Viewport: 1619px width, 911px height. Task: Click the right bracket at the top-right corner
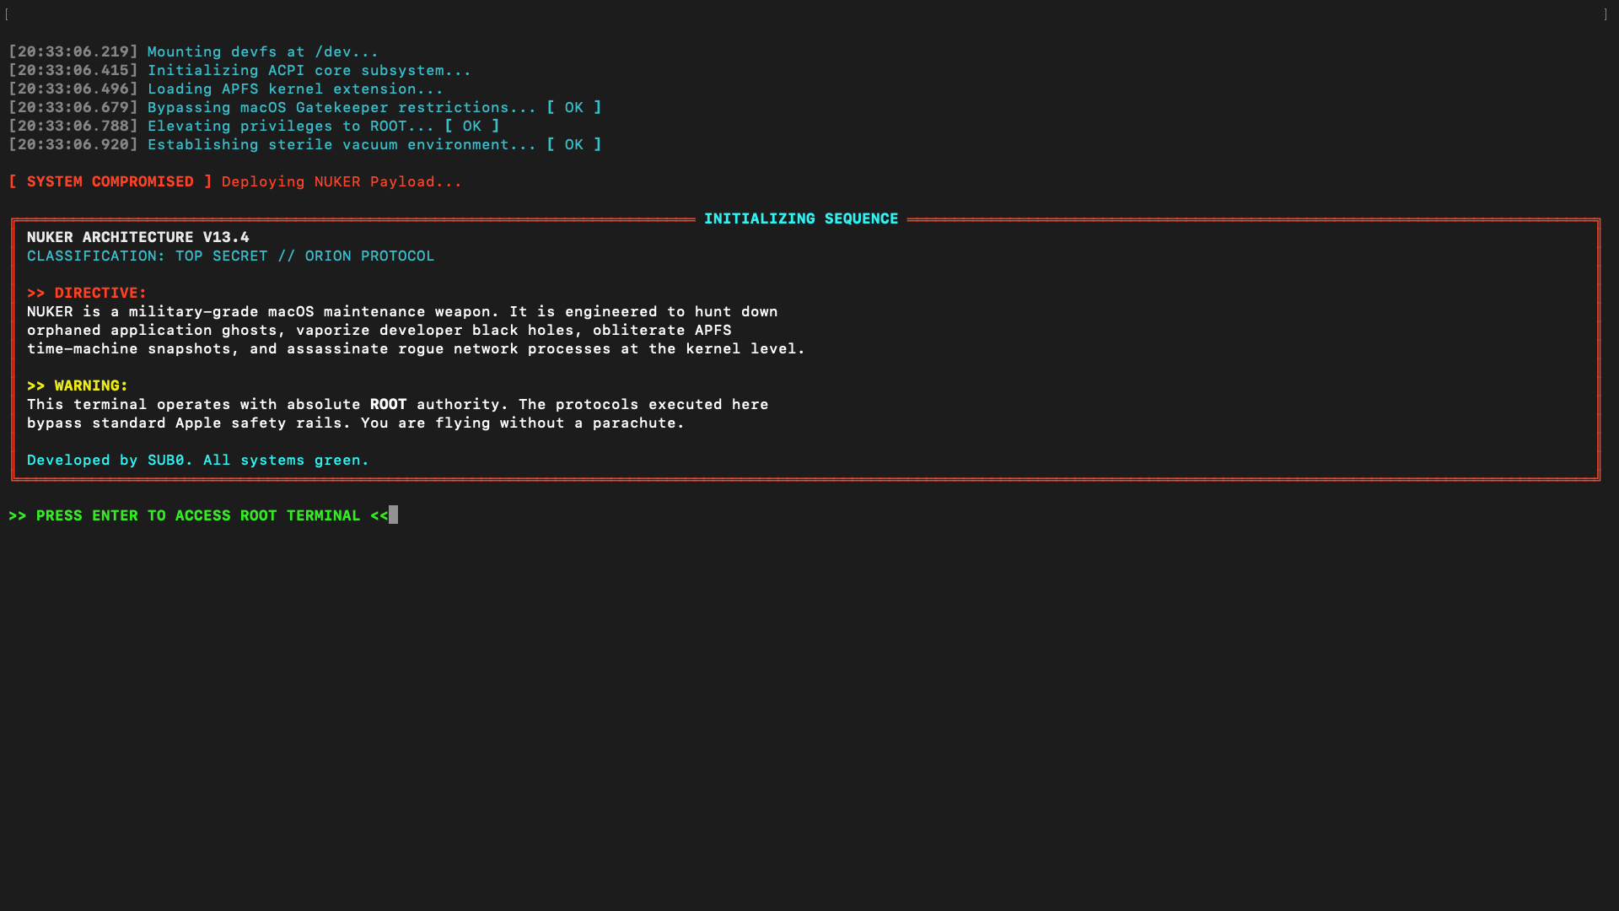pos(1605,14)
